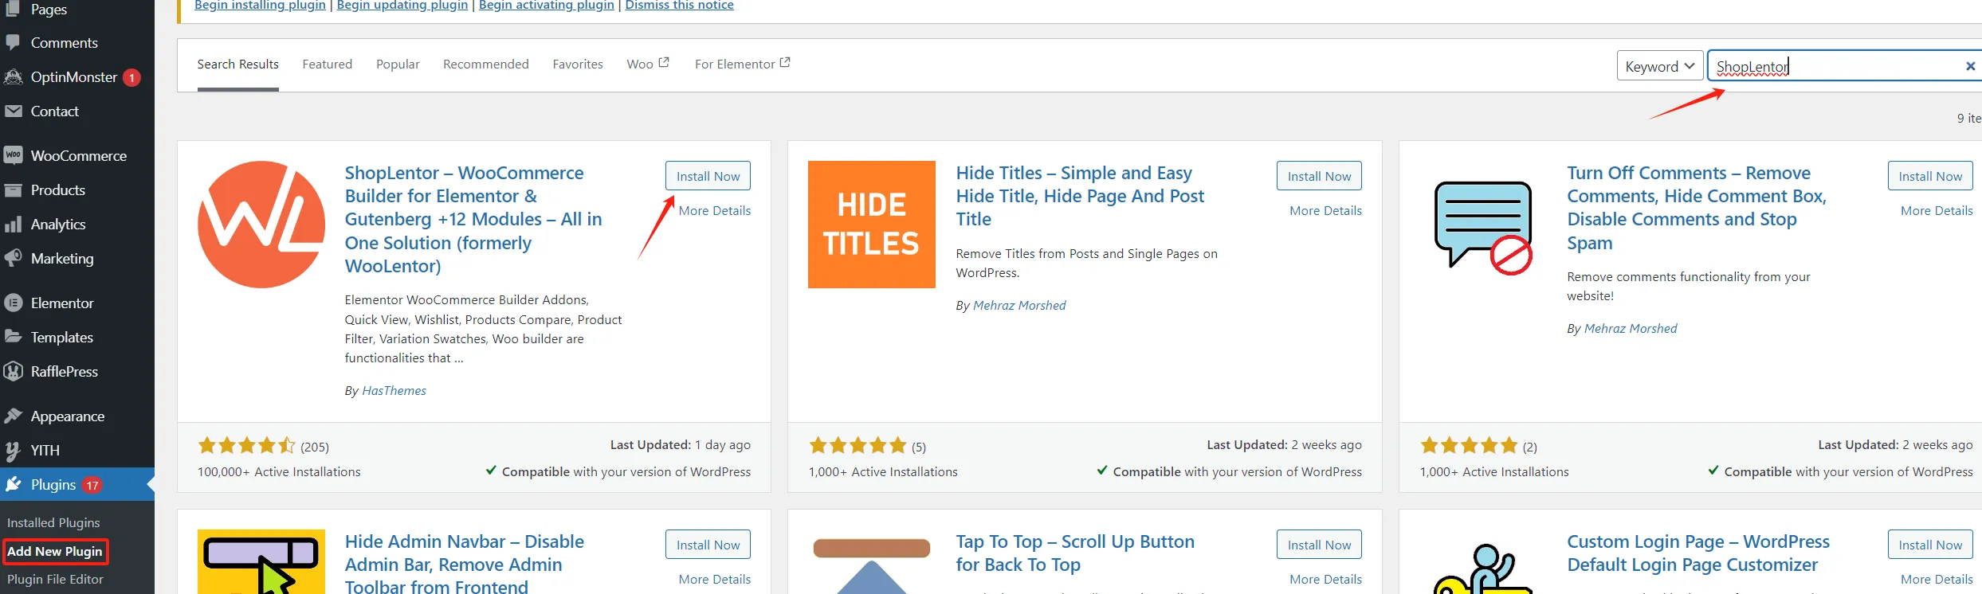Open the HasThemes author link
1982x594 pixels.
[x=394, y=391]
